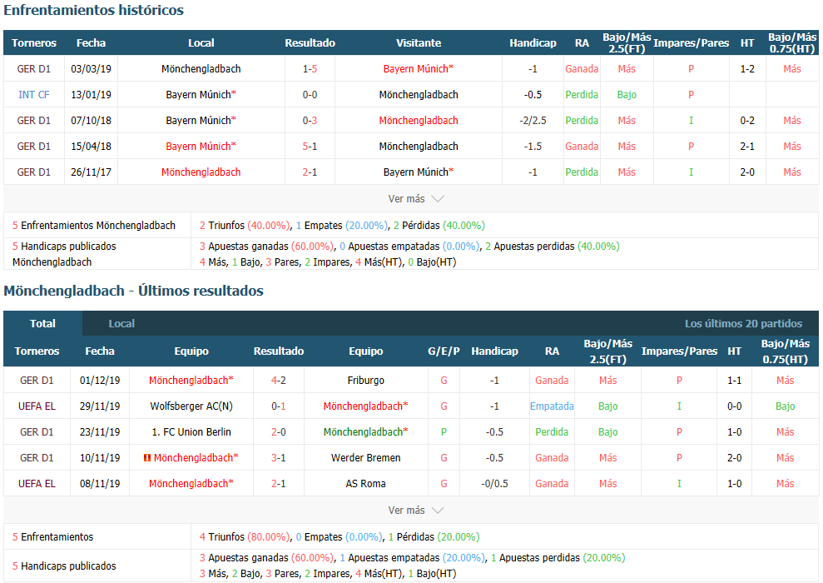Viewport: 823px width, 583px height.
Task: Open INT CF tournament link
Action: [x=33, y=95]
